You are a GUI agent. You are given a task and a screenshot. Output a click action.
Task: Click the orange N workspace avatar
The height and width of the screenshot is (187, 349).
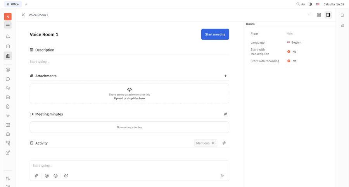point(8,17)
